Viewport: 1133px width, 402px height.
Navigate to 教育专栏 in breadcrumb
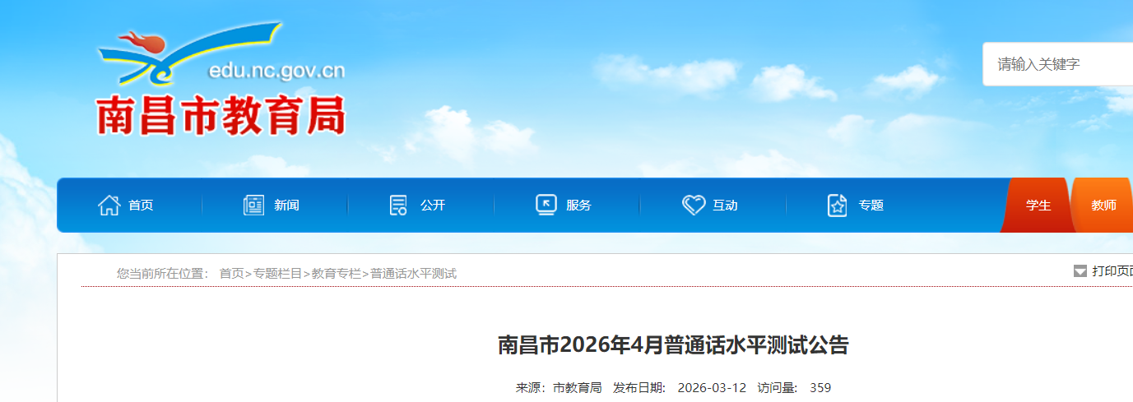point(337,274)
